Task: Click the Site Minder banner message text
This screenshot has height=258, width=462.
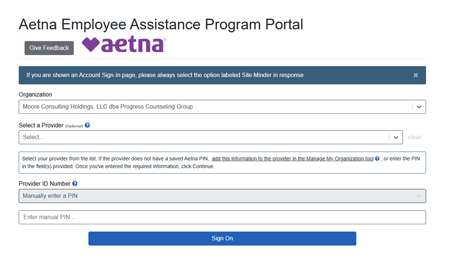Action: point(165,75)
